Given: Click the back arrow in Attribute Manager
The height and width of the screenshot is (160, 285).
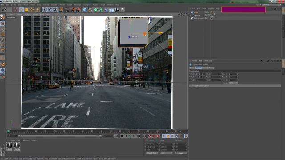Looking at the screenshot, I should tap(262, 61).
